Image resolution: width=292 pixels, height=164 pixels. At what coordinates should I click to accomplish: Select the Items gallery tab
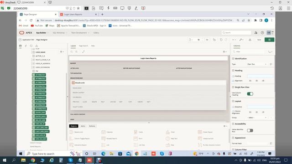[83, 126]
